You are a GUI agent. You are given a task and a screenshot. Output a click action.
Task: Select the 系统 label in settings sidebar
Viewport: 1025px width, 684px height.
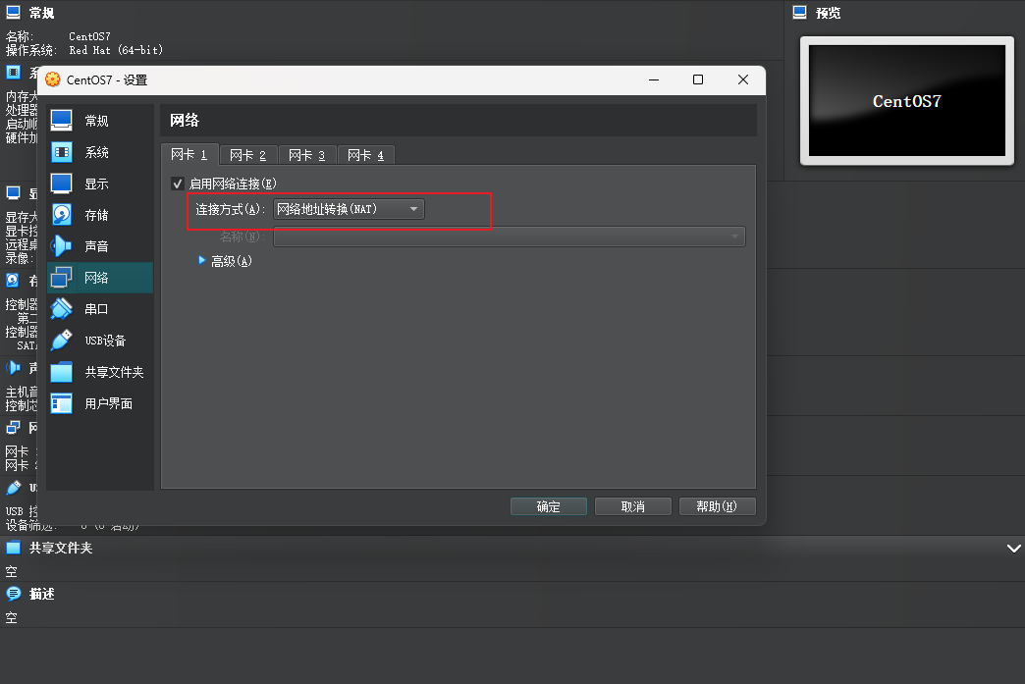point(97,152)
